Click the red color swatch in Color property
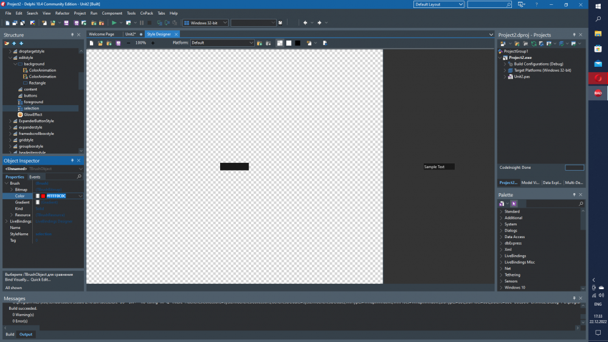Screen dimensions: 608x342 pos(43,196)
